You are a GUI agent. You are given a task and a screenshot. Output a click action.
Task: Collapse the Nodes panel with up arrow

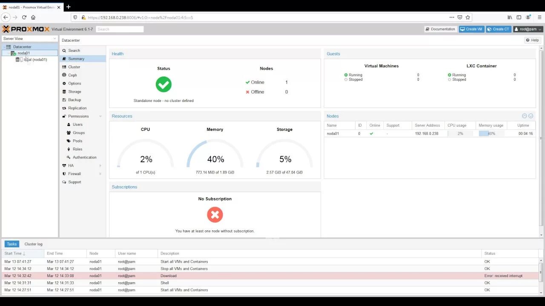pyautogui.click(x=525, y=116)
